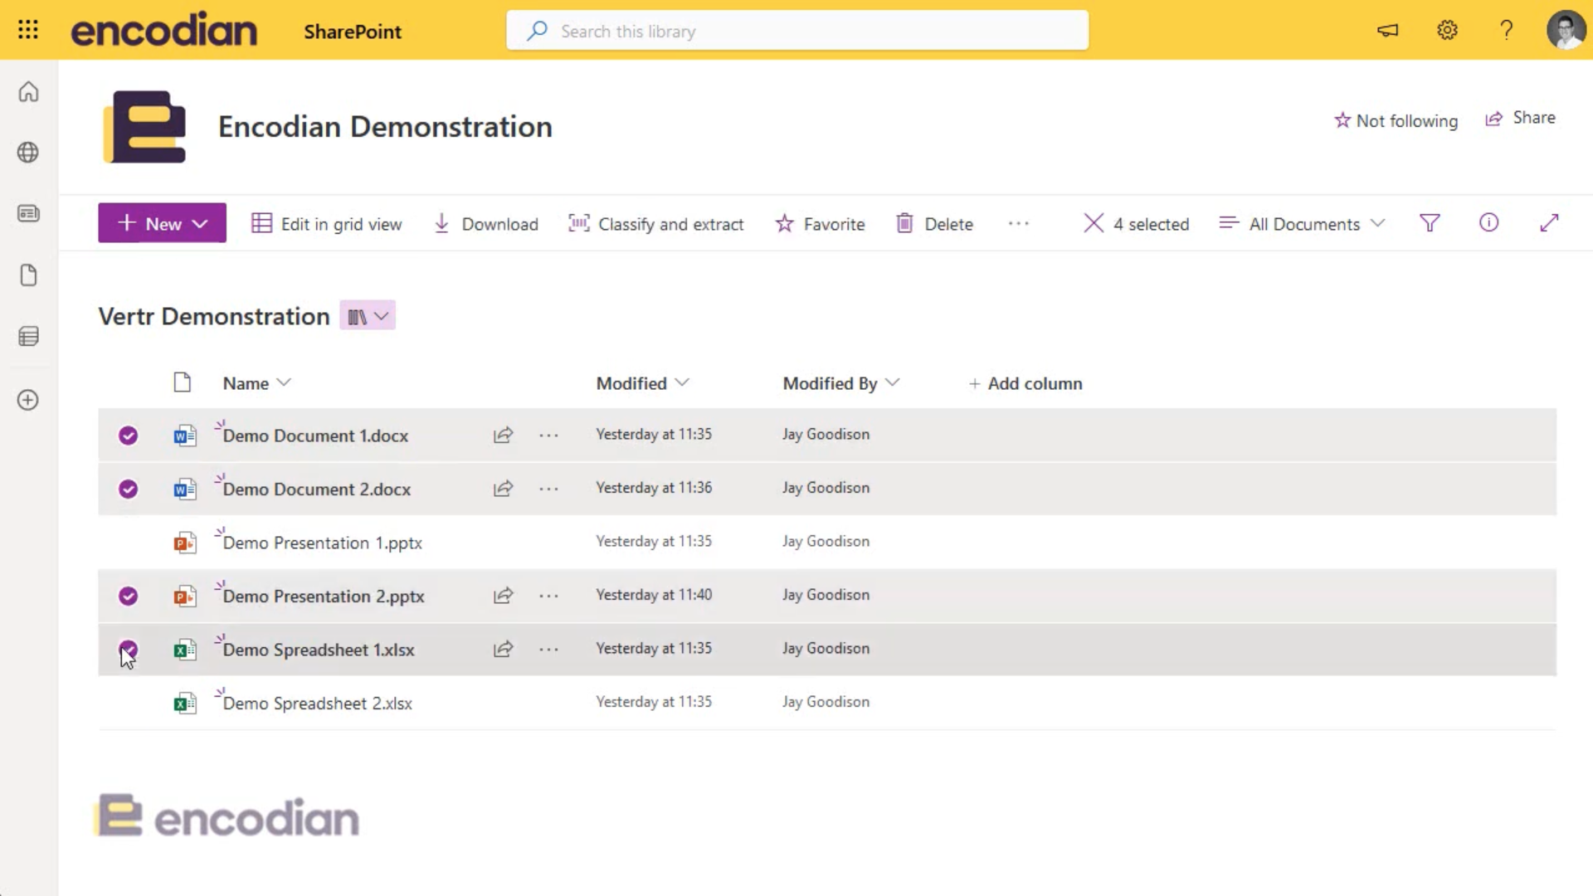Open Demo Document 1.docx file name

(315, 436)
